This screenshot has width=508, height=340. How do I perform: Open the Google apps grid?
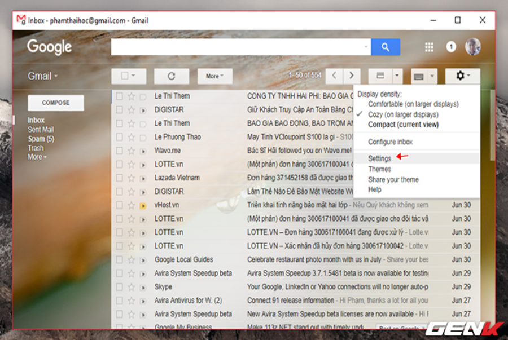(x=429, y=47)
